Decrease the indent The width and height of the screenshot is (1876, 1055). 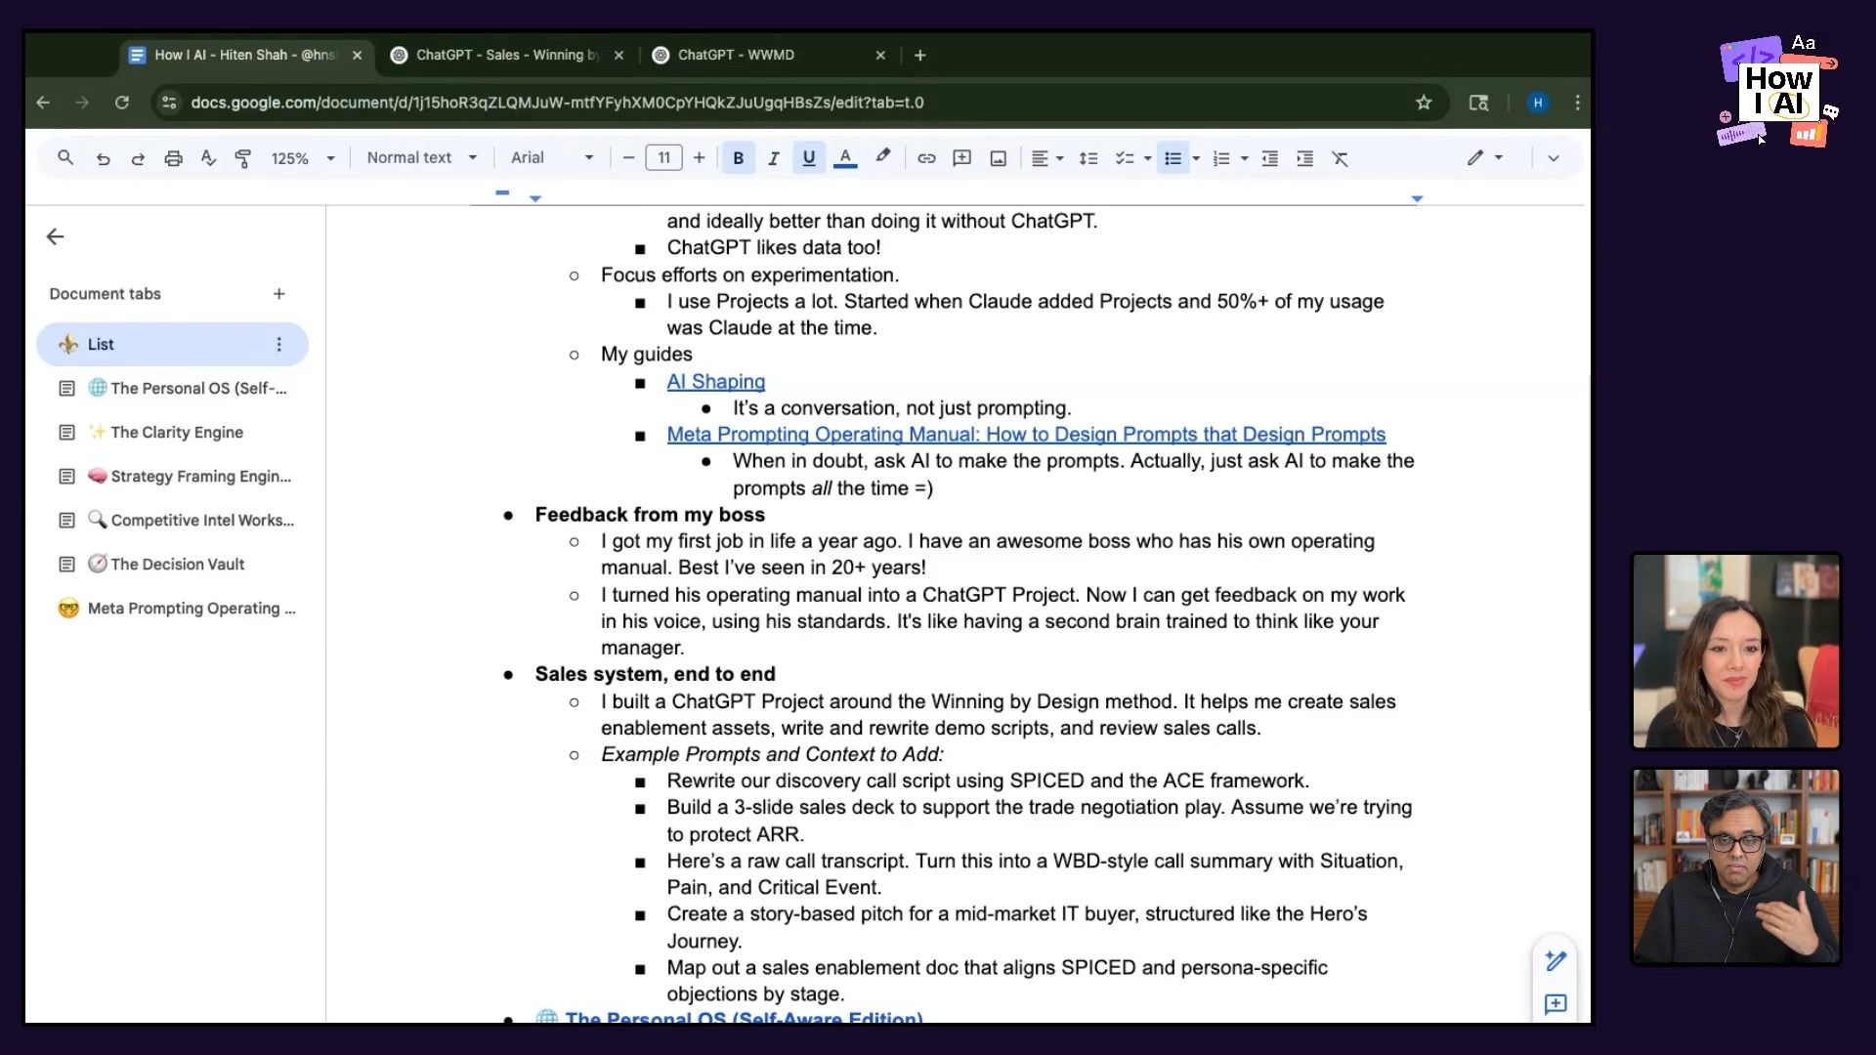[1269, 158]
